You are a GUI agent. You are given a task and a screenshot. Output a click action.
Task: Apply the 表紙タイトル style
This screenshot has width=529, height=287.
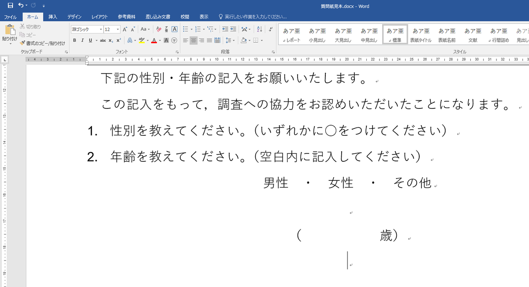(421, 35)
